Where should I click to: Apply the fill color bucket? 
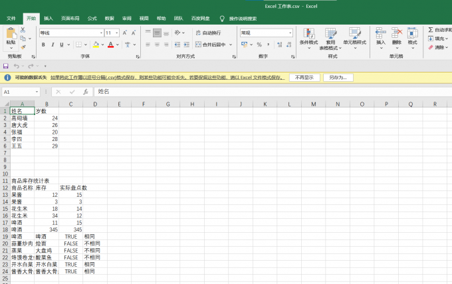96,45
